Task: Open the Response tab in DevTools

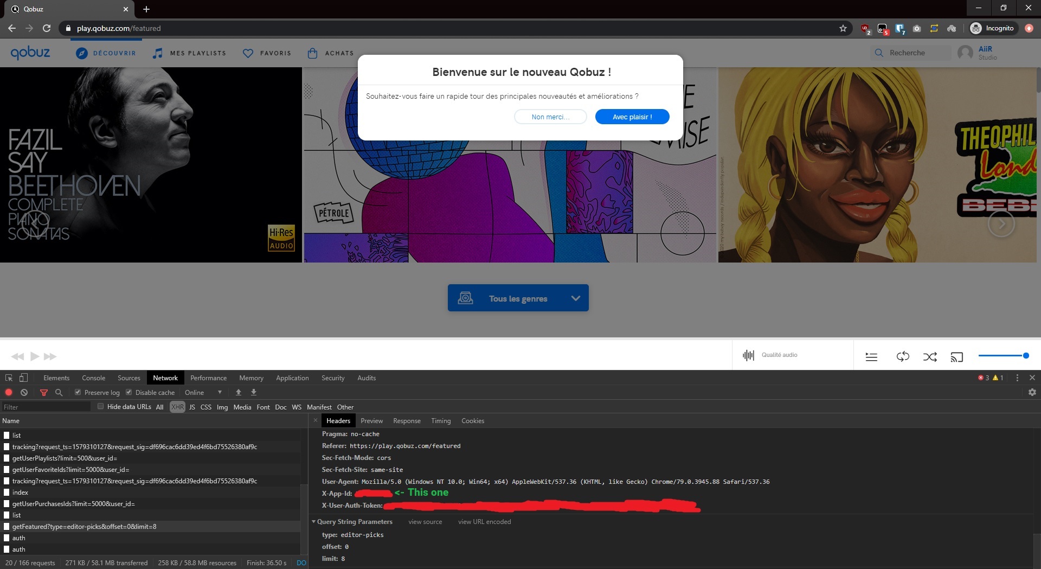Action: (407, 420)
